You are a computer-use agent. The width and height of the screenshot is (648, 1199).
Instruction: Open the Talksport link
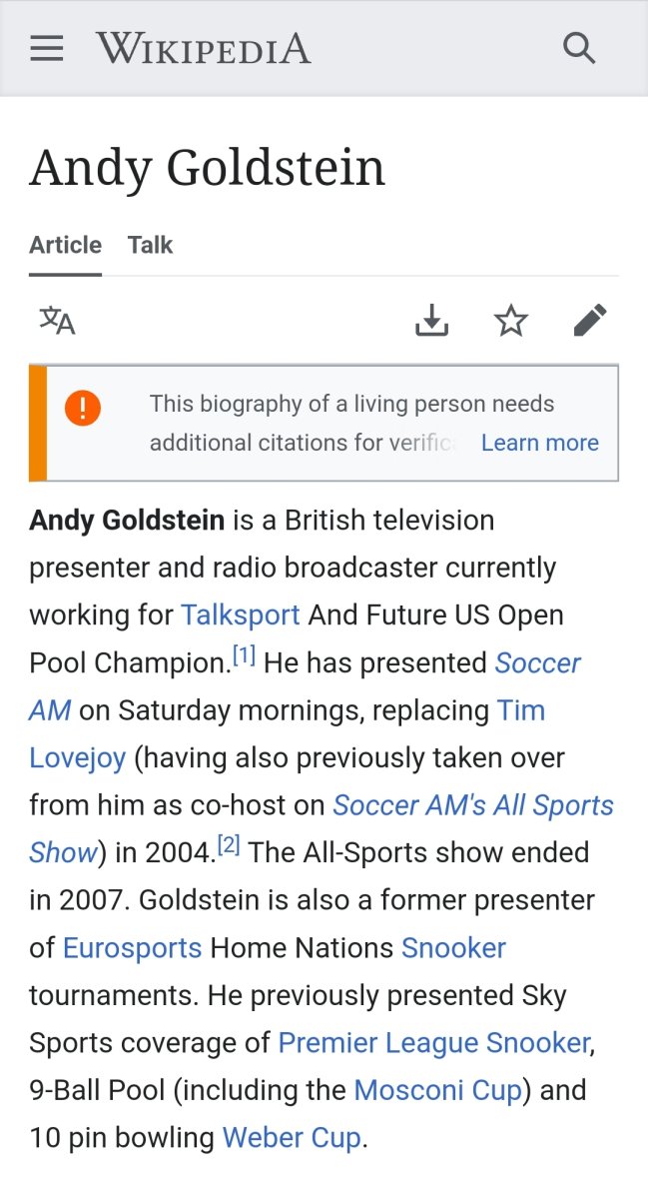click(240, 614)
